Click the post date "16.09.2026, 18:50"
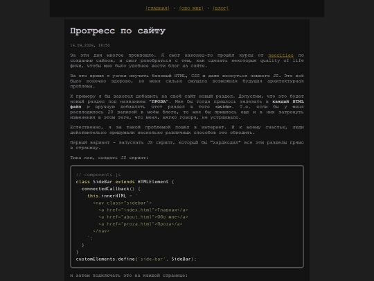Viewport: 374px width, 281px height. click(x=90, y=45)
